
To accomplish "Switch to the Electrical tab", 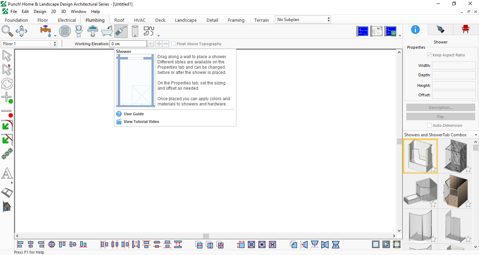I will point(67,20).
